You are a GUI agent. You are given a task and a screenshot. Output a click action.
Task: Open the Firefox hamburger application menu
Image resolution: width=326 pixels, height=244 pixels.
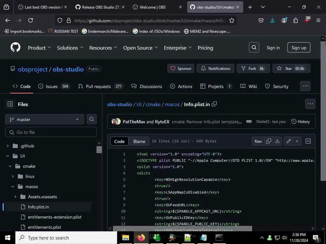[318, 20]
